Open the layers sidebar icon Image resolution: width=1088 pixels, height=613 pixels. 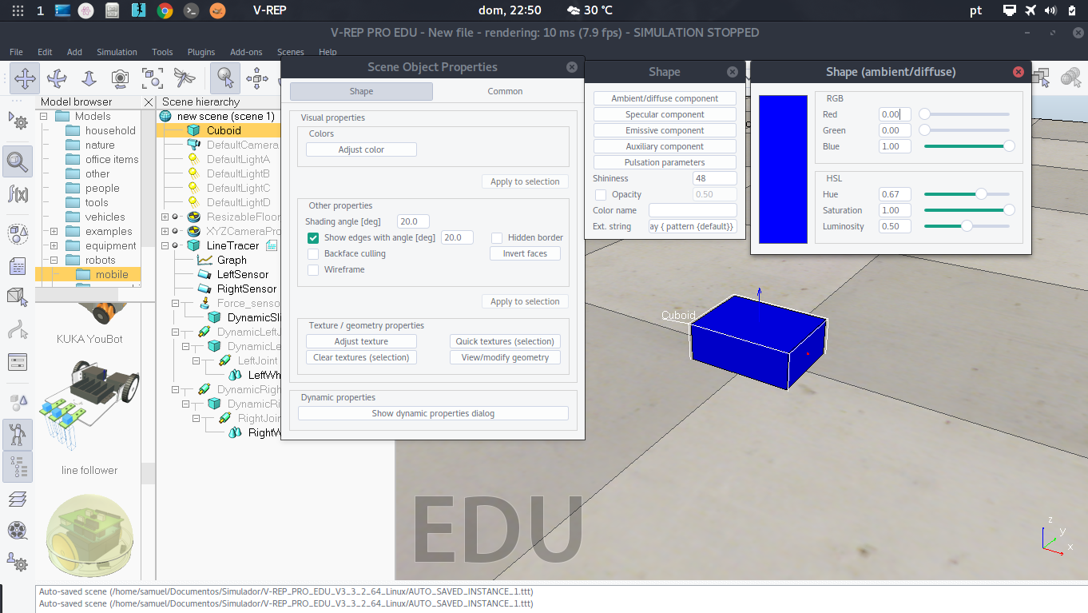point(18,499)
